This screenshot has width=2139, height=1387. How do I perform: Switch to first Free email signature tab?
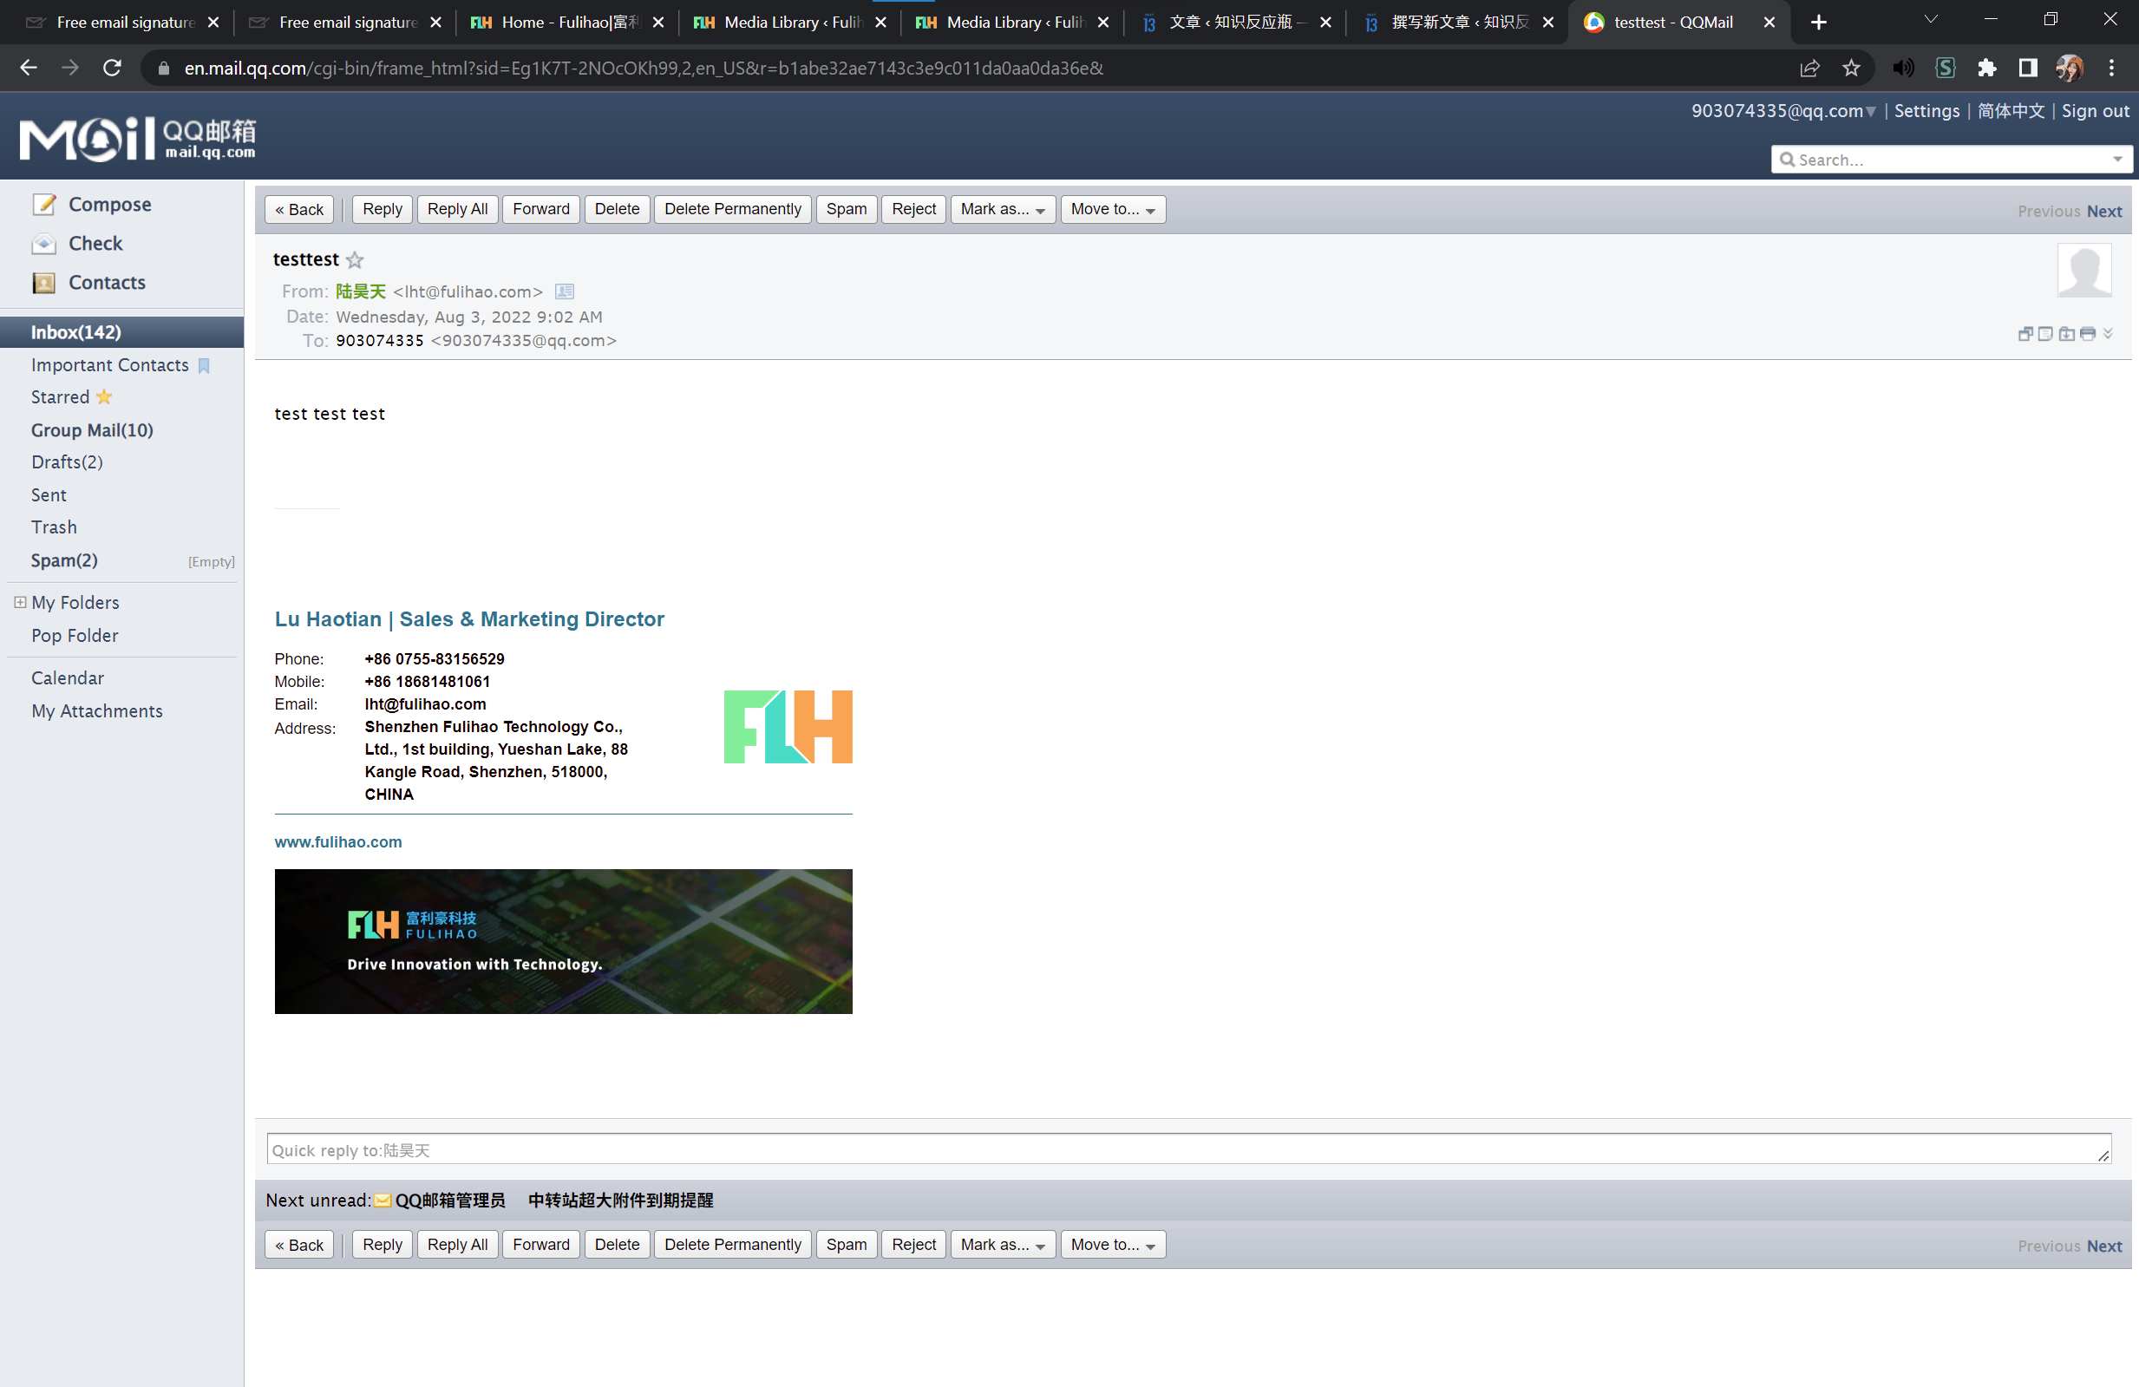[123, 22]
